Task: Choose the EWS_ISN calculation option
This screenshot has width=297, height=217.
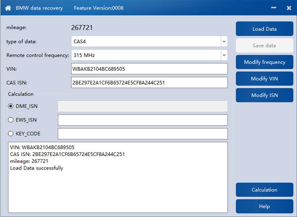Action: tap(11, 120)
